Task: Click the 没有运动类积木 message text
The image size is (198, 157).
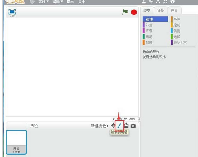Action: pyautogui.click(x=154, y=57)
